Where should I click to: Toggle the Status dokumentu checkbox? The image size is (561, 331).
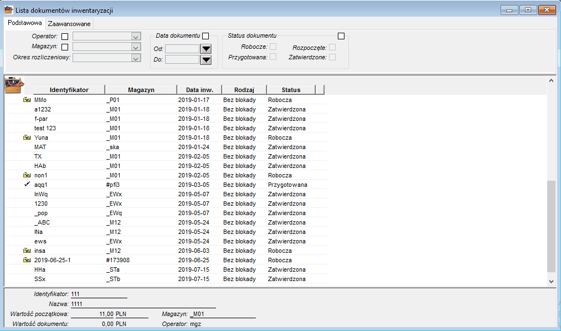pos(341,36)
